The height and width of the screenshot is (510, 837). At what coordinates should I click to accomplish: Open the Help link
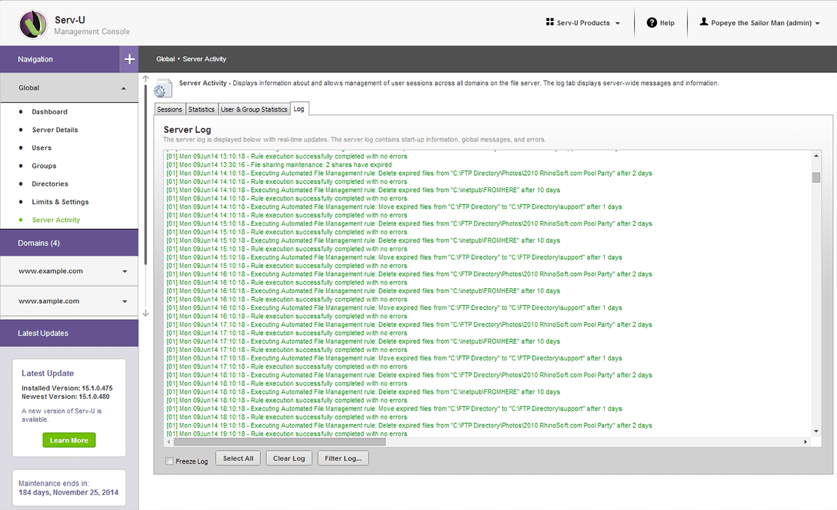tap(660, 23)
